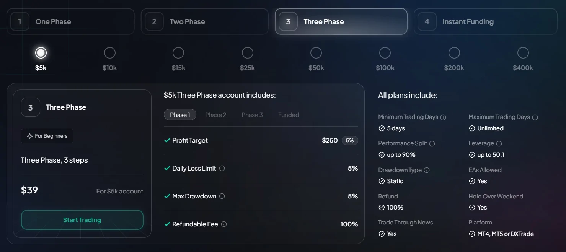Click info icon beside Refundable Fee

pyautogui.click(x=224, y=224)
